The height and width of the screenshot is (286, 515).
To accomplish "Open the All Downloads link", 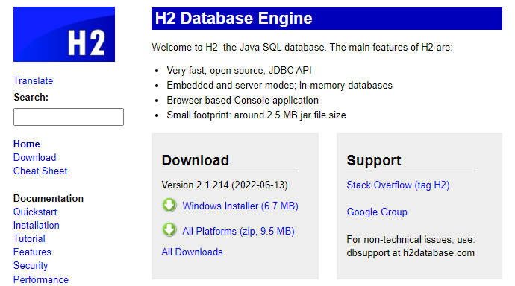I will (192, 252).
